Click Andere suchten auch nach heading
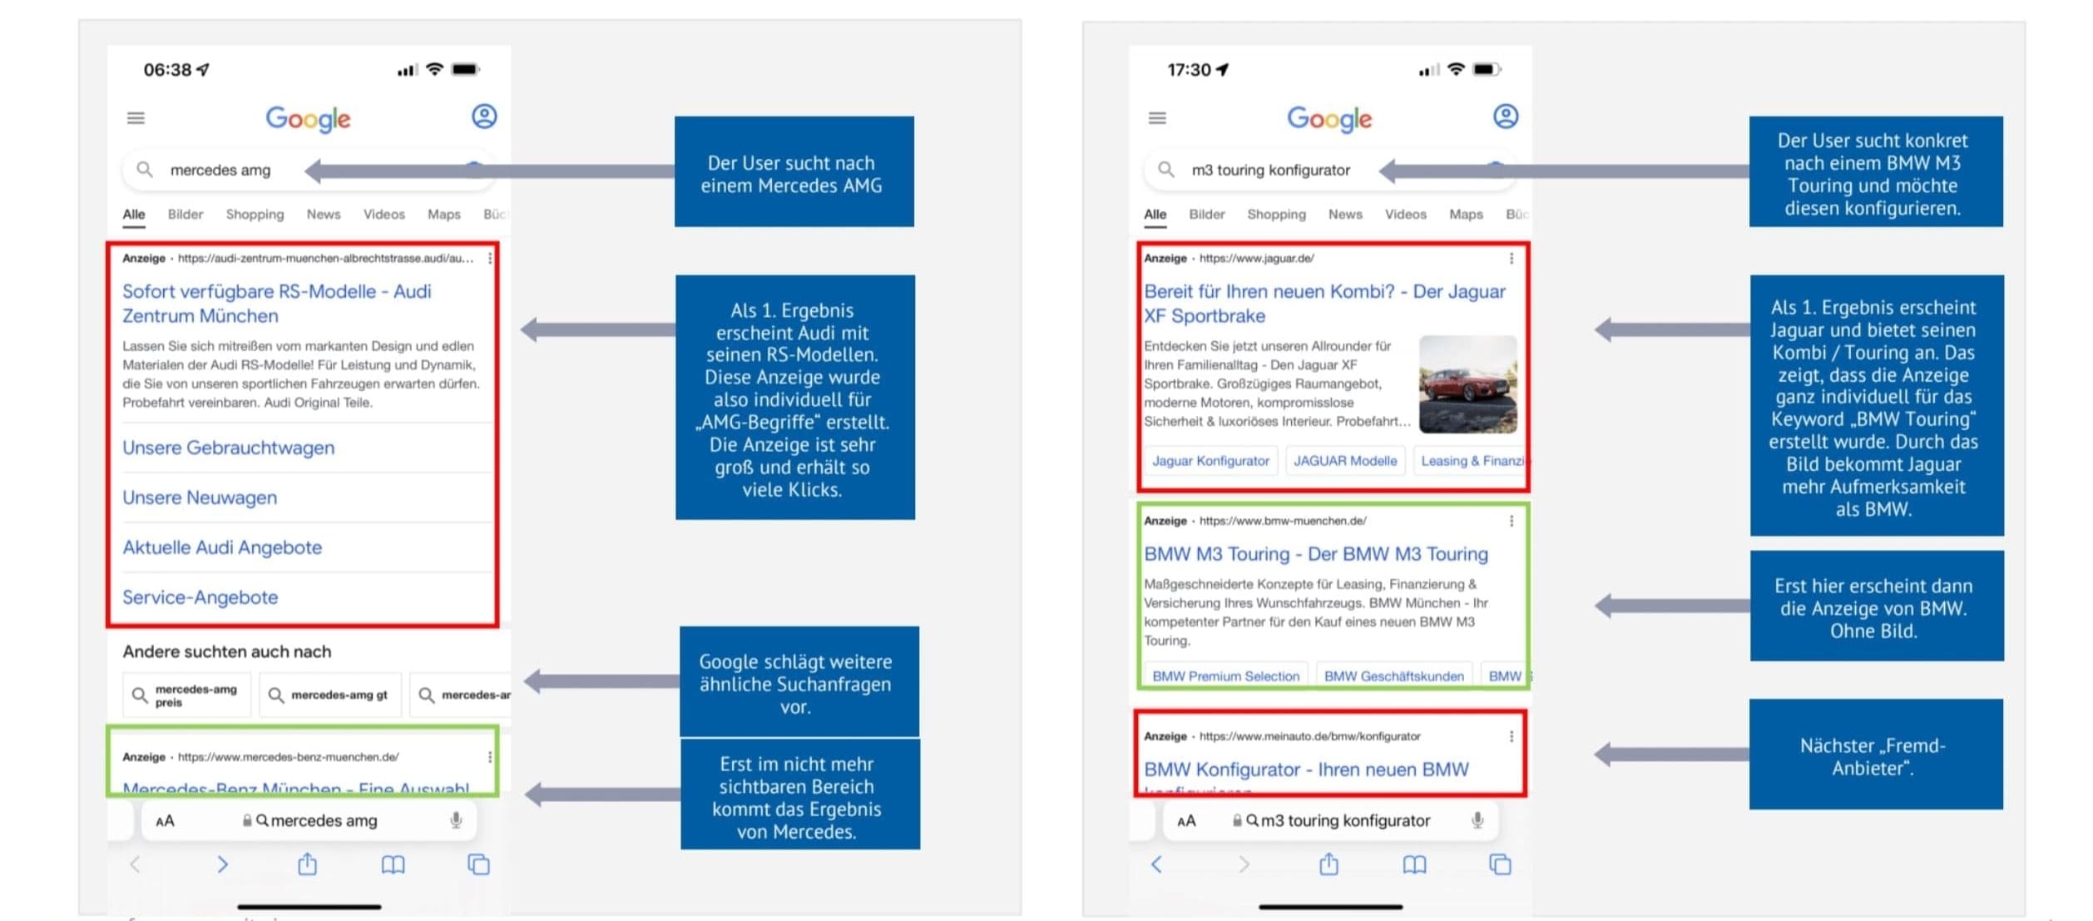This screenshot has height=921, width=2093. 227,652
